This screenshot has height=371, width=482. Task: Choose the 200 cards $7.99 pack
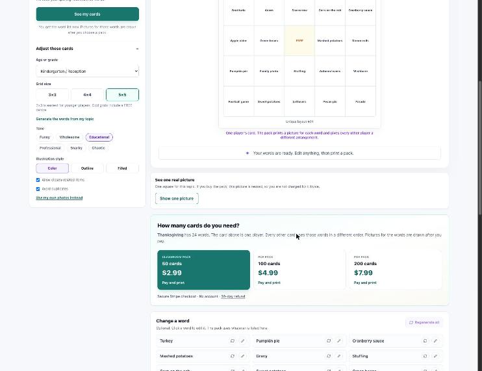coord(396,270)
